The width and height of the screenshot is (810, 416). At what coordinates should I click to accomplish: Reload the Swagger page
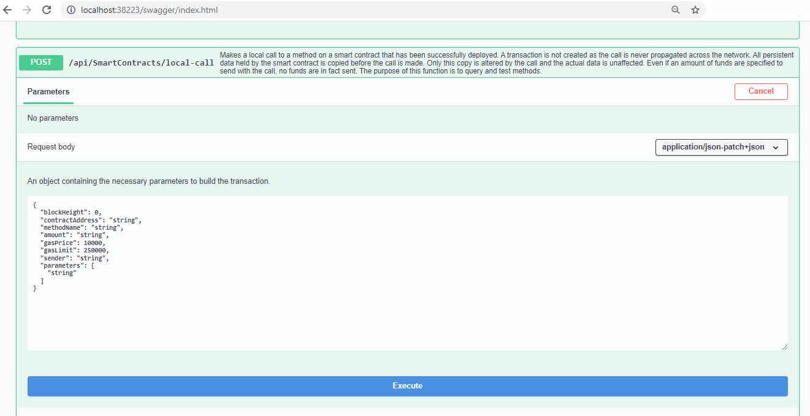[x=47, y=10]
